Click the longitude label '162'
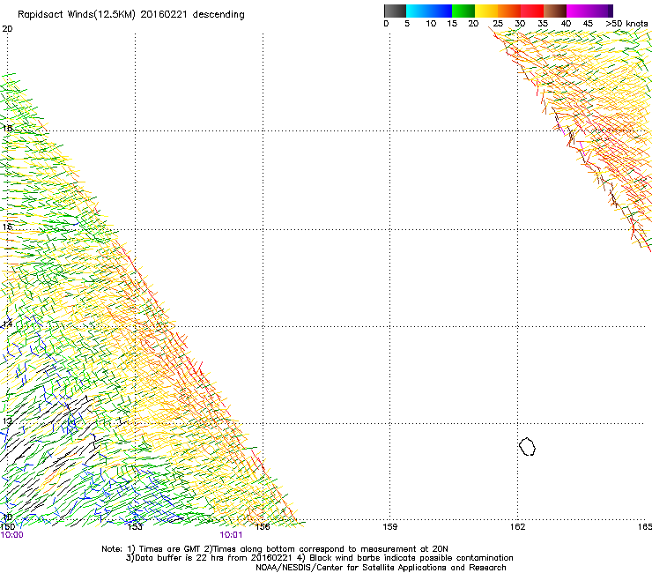The image size is (652, 573). click(x=517, y=527)
